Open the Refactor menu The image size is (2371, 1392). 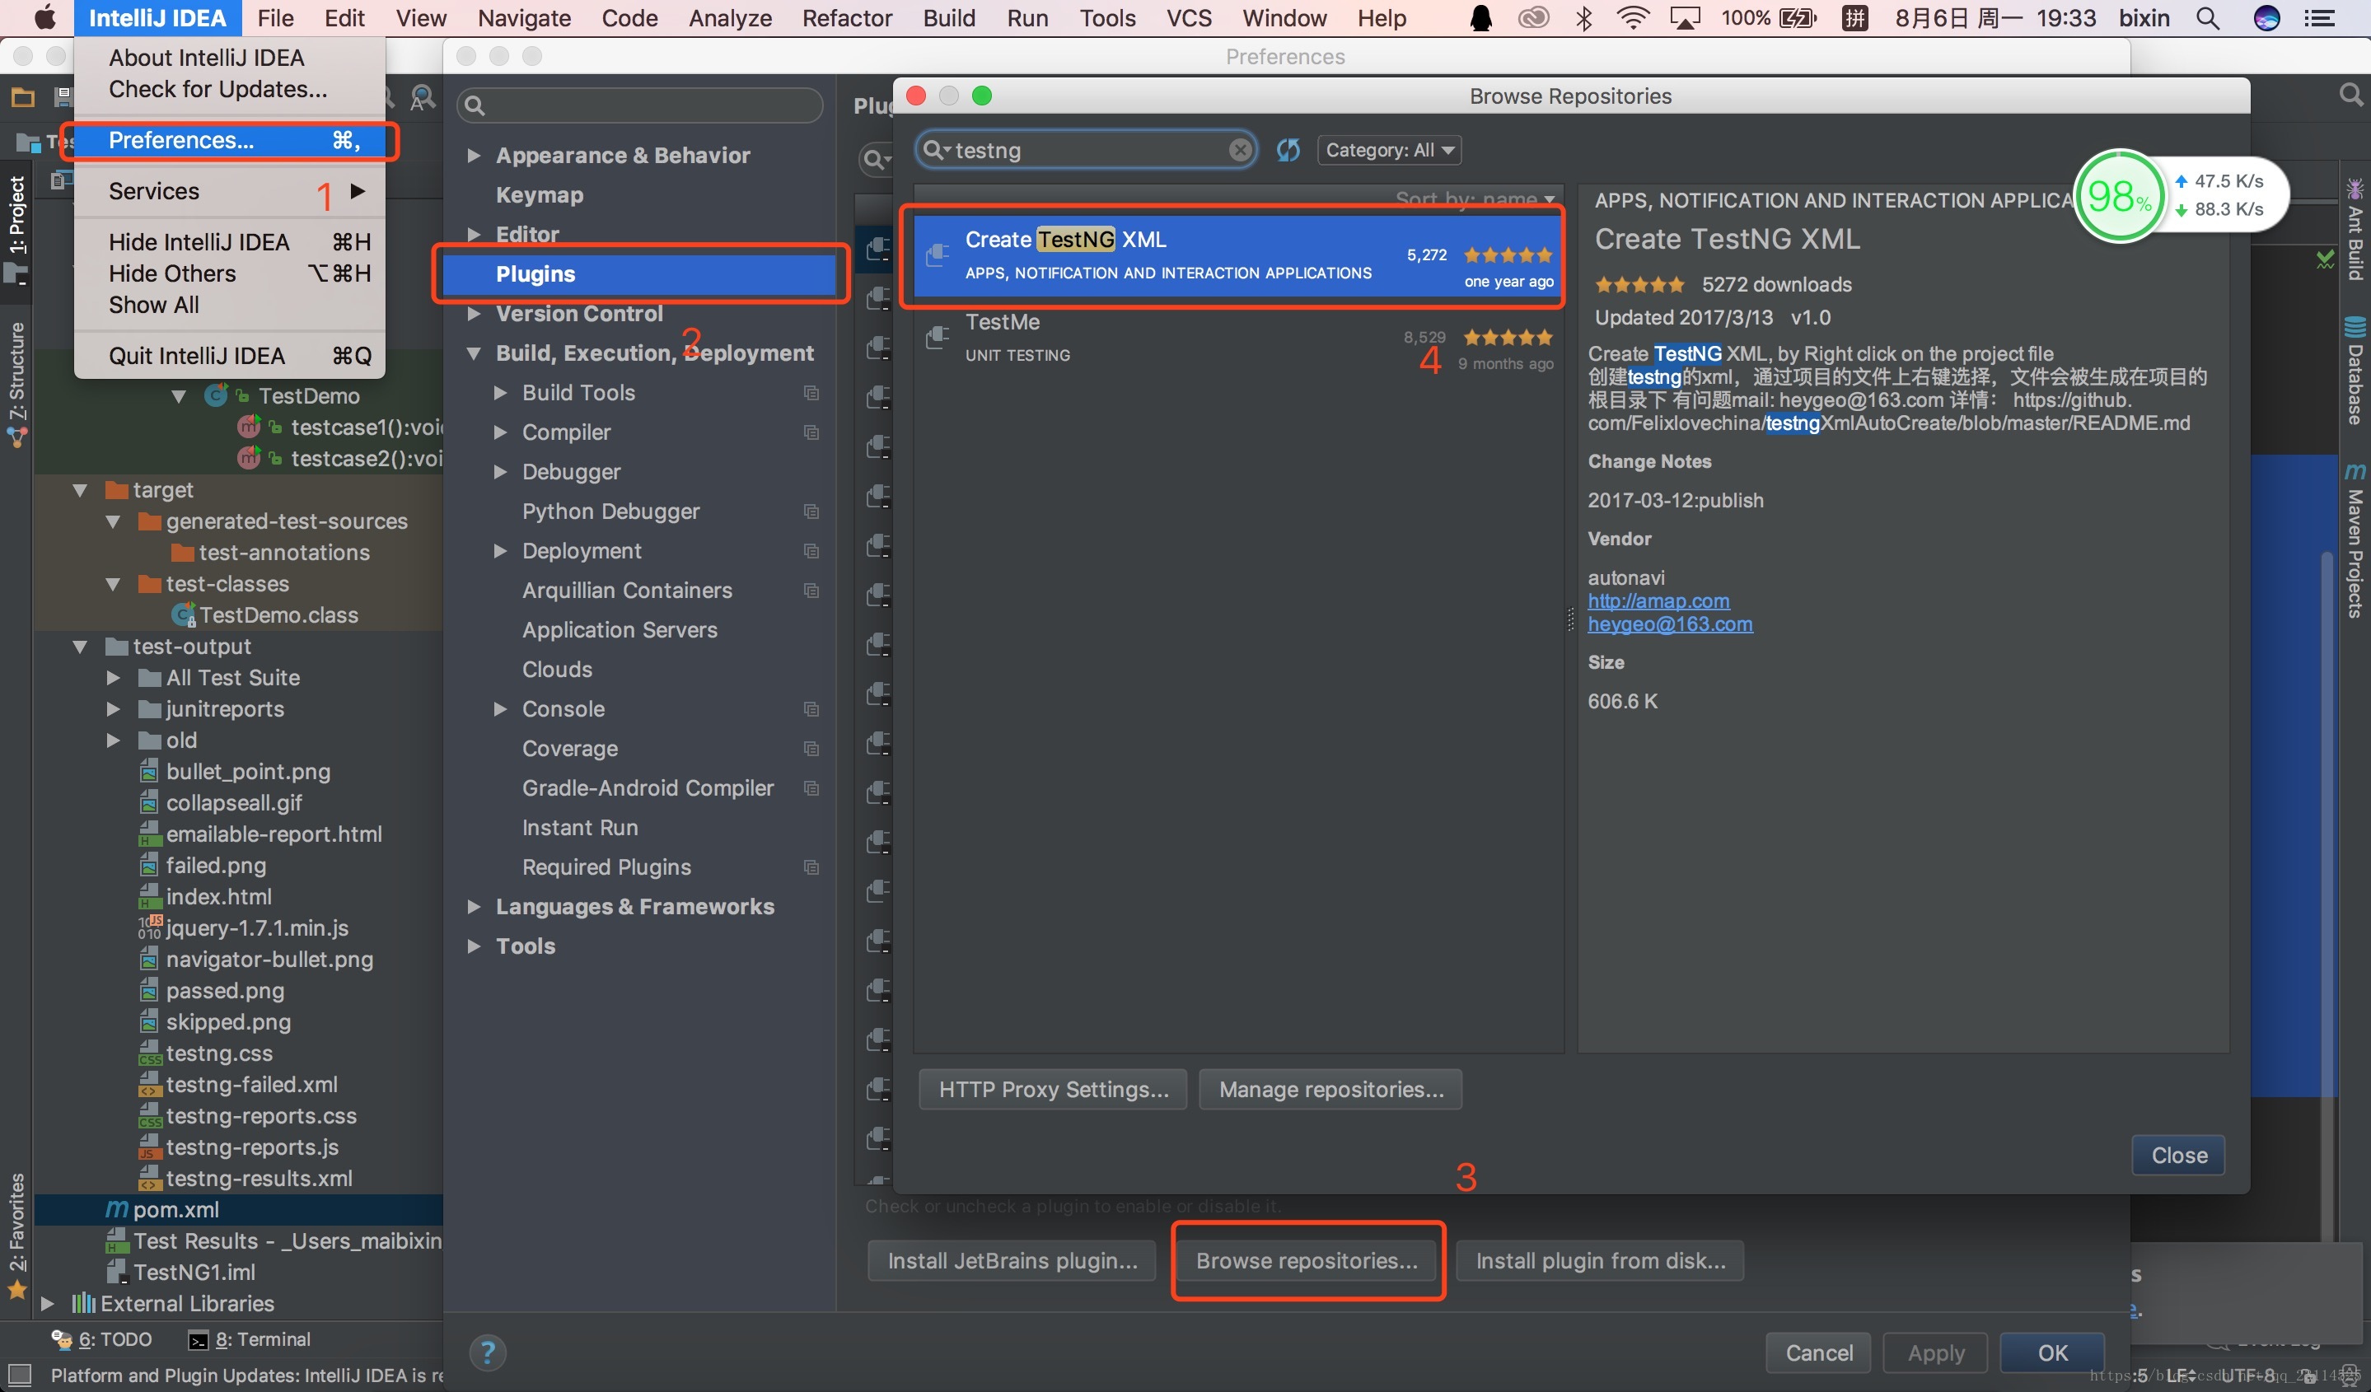(846, 18)
